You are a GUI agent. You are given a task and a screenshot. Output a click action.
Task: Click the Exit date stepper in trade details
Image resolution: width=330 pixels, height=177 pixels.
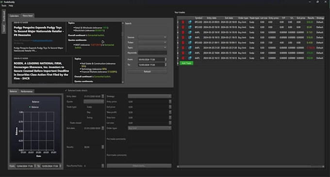[x=103, y=128]
